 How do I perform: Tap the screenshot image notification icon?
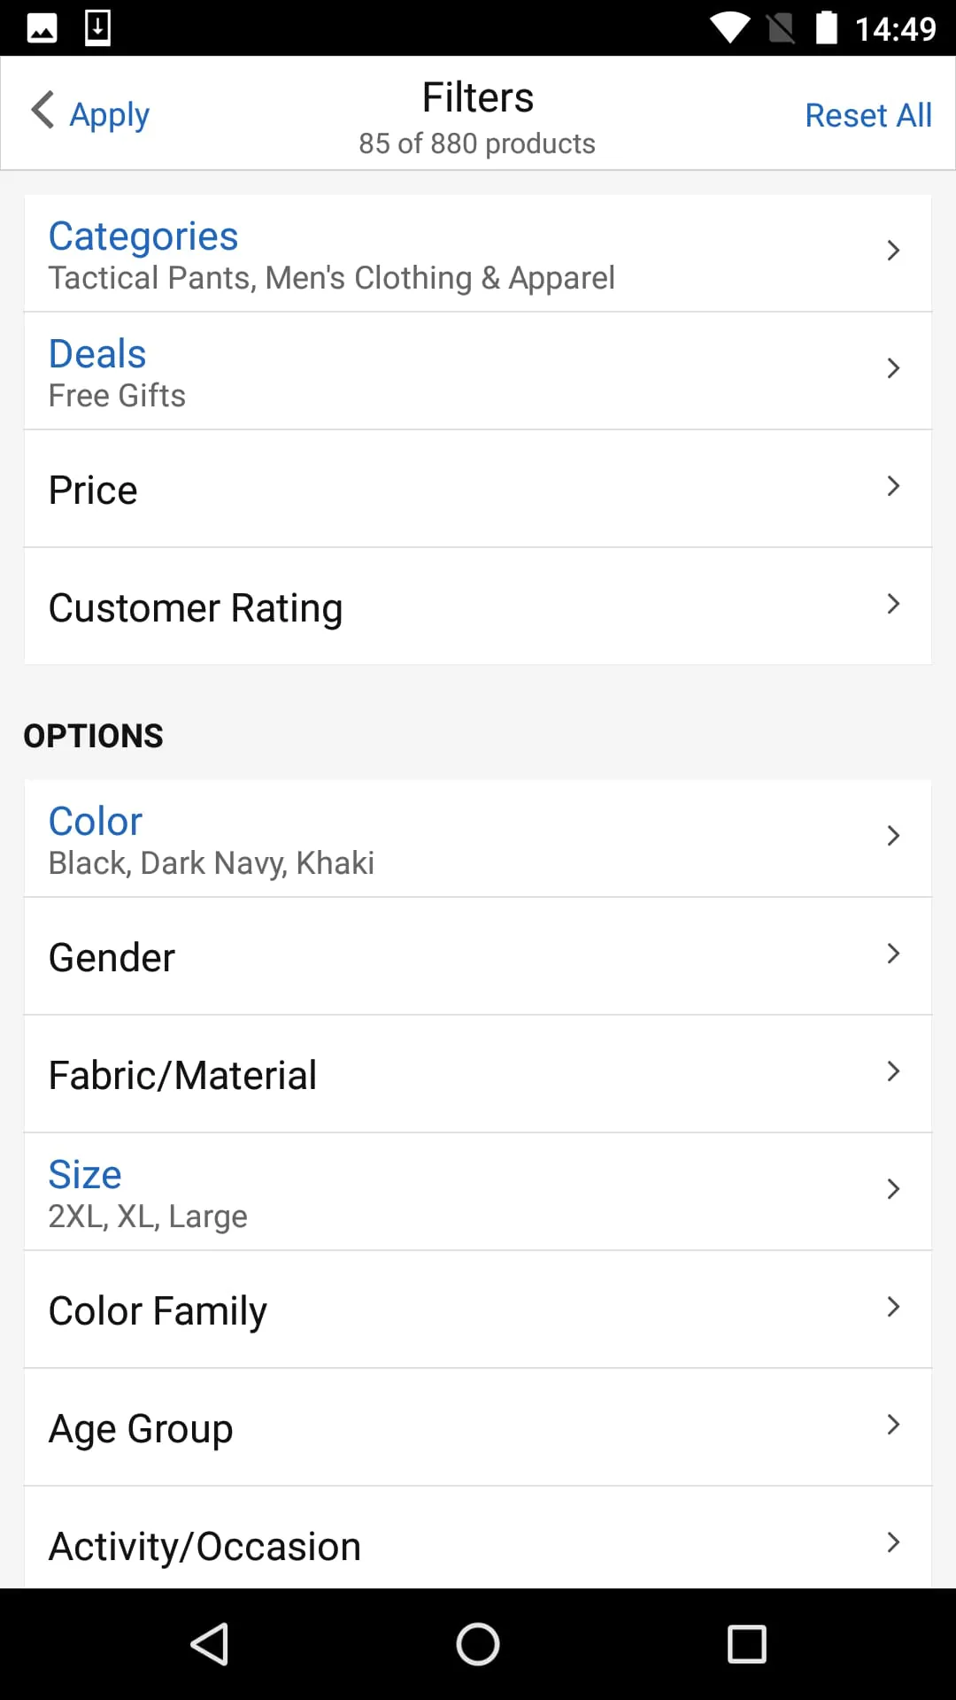pos(42,28)
